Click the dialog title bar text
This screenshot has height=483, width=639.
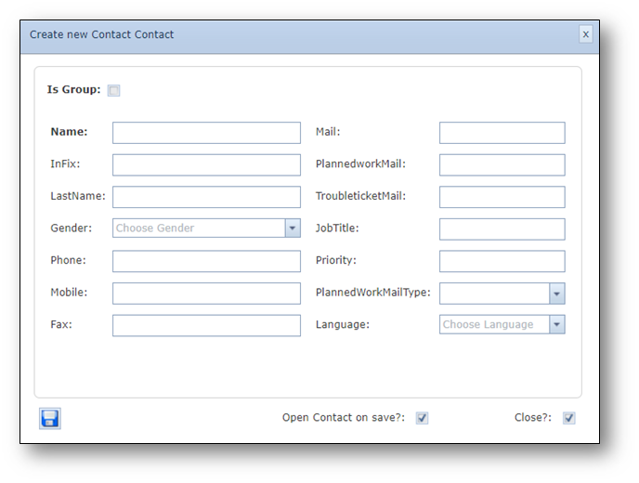(102, 35)
